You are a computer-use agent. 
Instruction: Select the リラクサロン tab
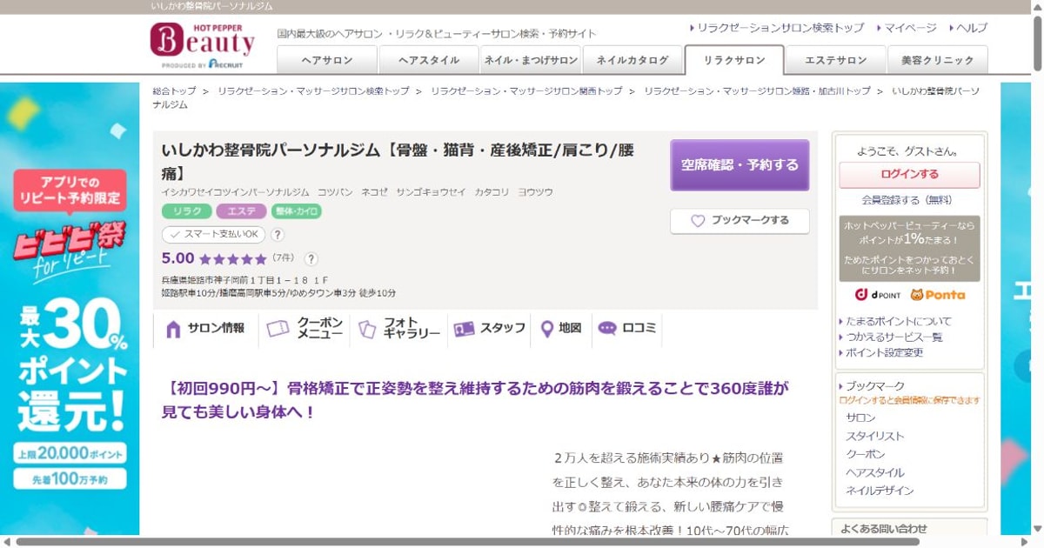pos(734,60)
